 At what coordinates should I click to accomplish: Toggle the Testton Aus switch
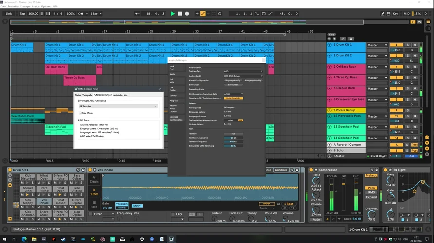[233, 134]
